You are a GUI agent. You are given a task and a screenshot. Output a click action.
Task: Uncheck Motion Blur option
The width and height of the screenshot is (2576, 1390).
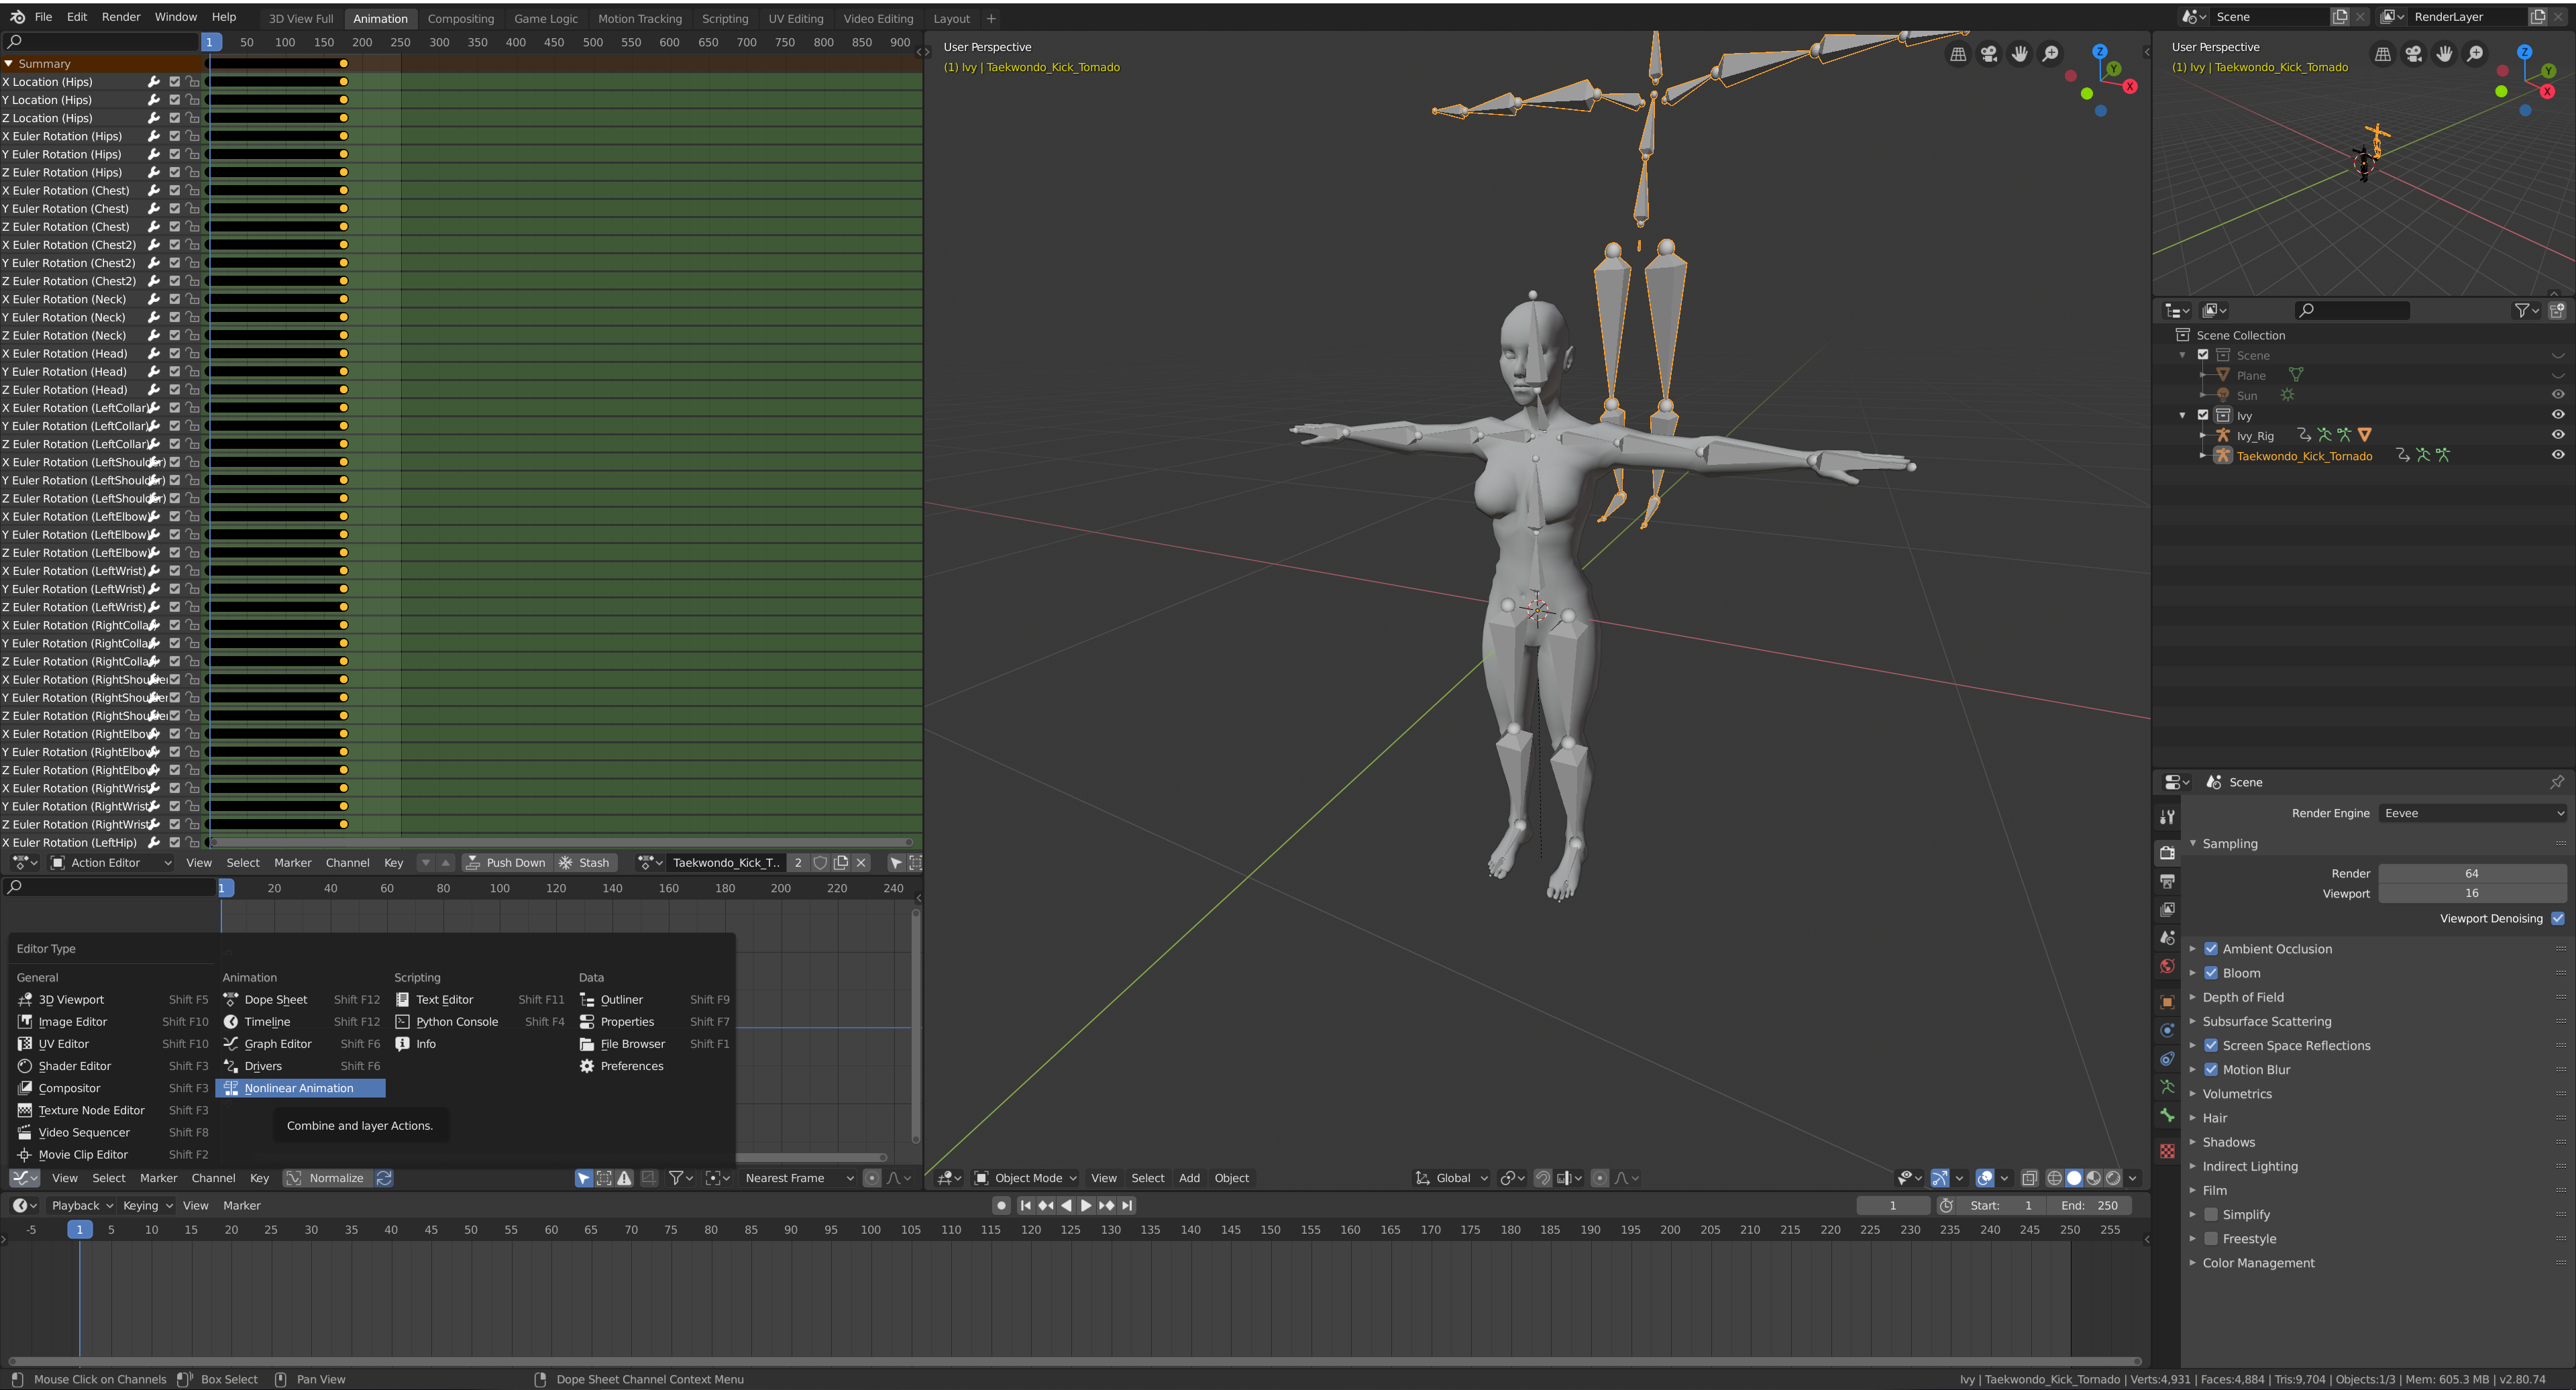tap(2211, 1070)
